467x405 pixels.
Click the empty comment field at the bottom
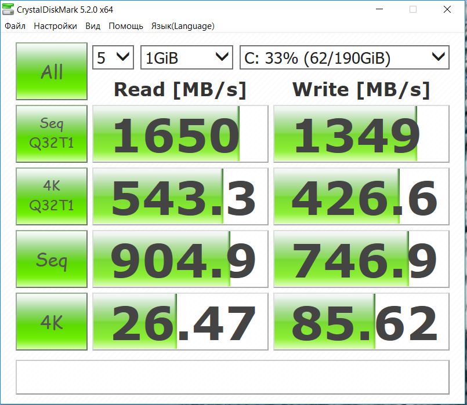tap(232, 377)
